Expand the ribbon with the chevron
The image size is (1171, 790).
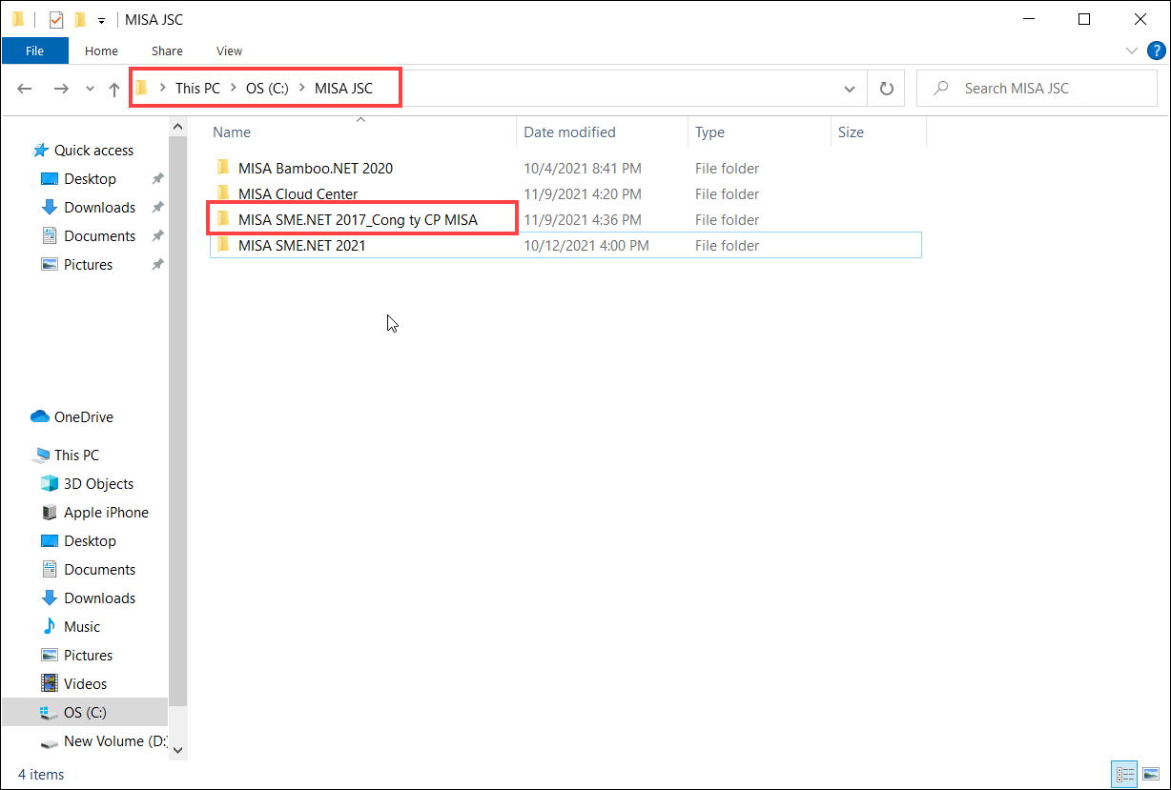pyautogui.click(x=1132, y=51)
